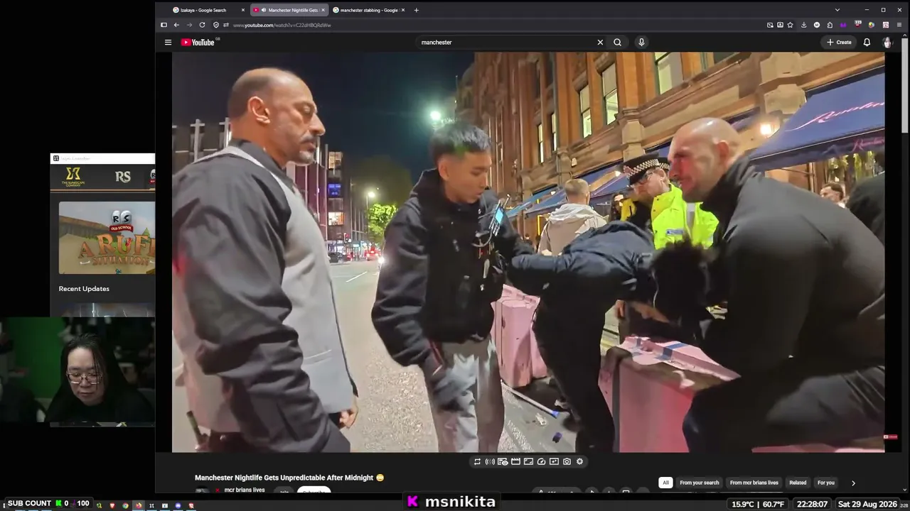Go to the YouTube home logo
The image size is (910, 511).
tap(198, 43)
